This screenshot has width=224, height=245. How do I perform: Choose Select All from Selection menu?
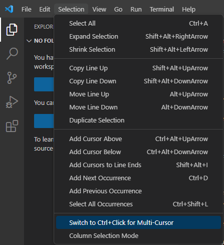click(139, 23)
